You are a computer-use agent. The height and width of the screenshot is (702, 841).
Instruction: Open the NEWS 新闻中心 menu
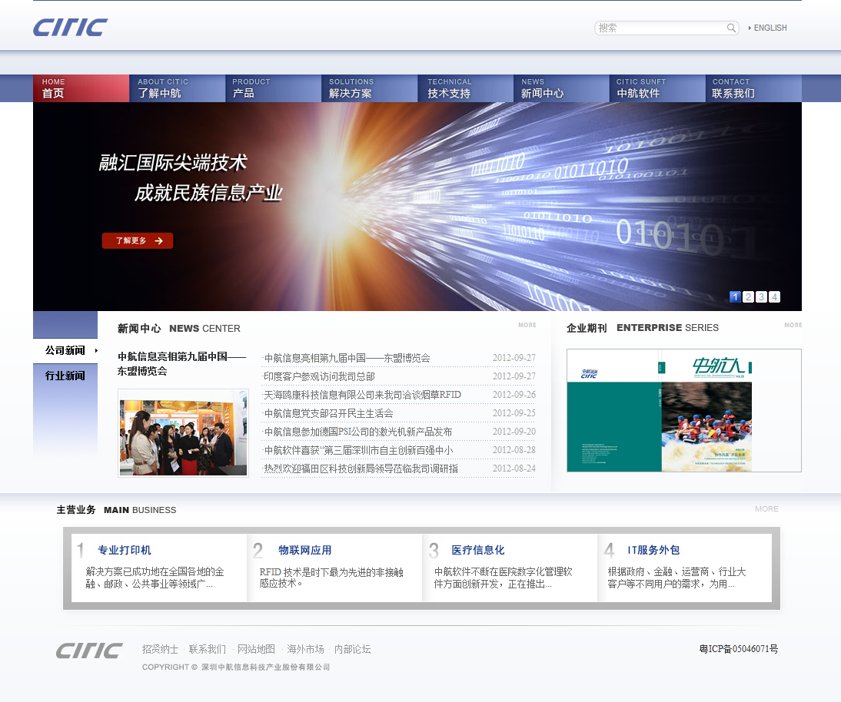pos(561,88)
